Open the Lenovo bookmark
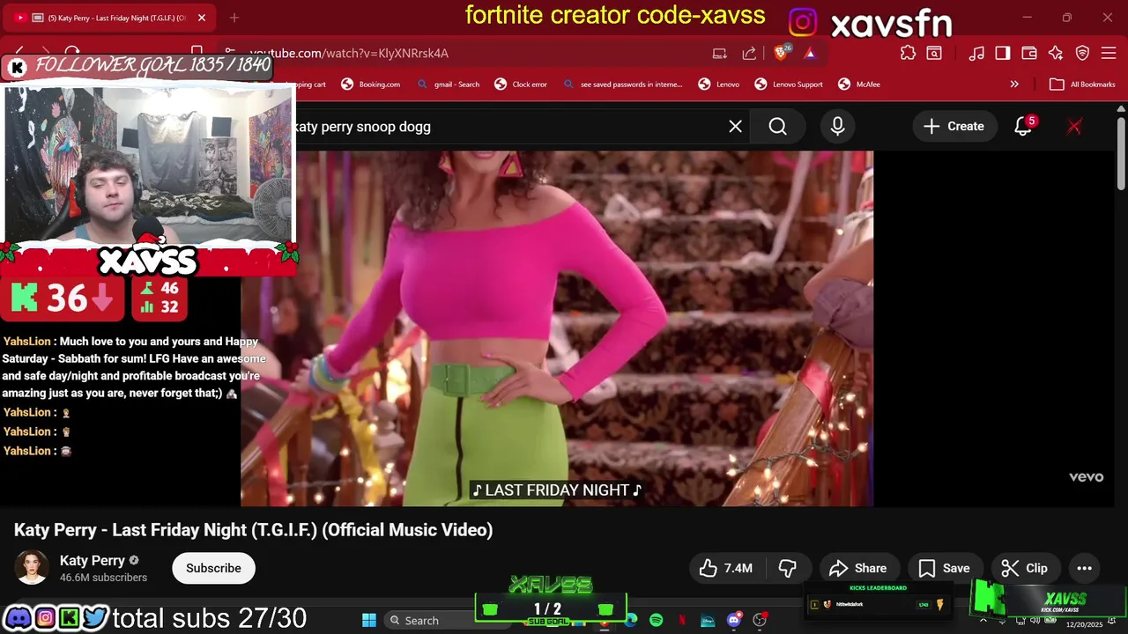Image resolution: width=1128 pixels, height=634 pixels. [x=718, y=85]
